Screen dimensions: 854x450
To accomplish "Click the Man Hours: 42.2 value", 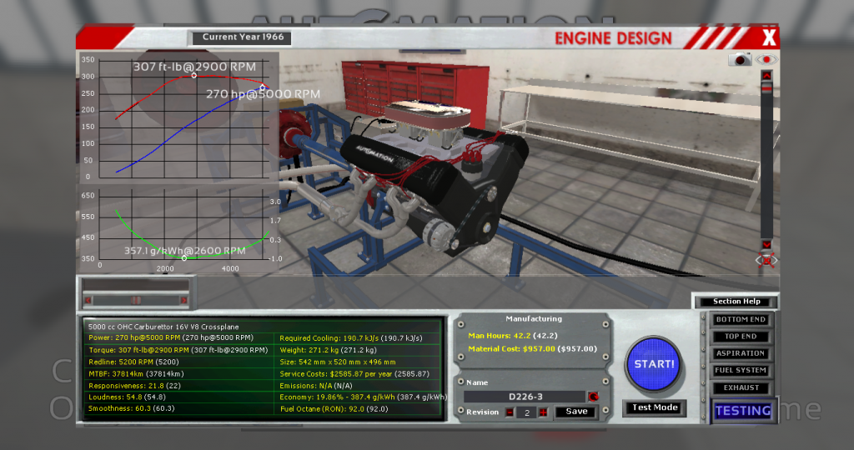I will pyautogui.click(x=513, y=336).
